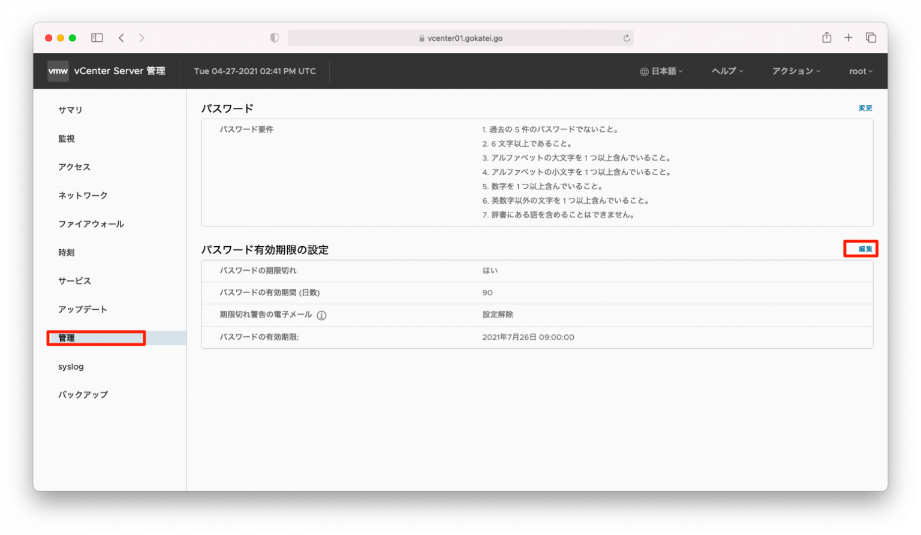Go to ファイアウォール in the sidebar
The image size is (921, 535).
pos(91,224)
